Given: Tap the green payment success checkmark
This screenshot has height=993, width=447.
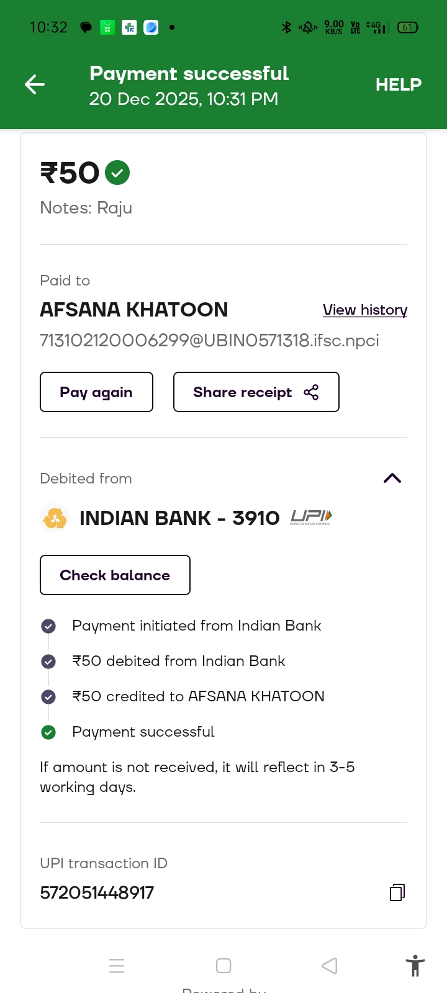Looking at the screenshot, I should (x=117, y=173).
